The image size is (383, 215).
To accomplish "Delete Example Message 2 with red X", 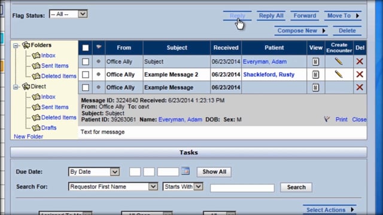I will click(x=360, y=74).
